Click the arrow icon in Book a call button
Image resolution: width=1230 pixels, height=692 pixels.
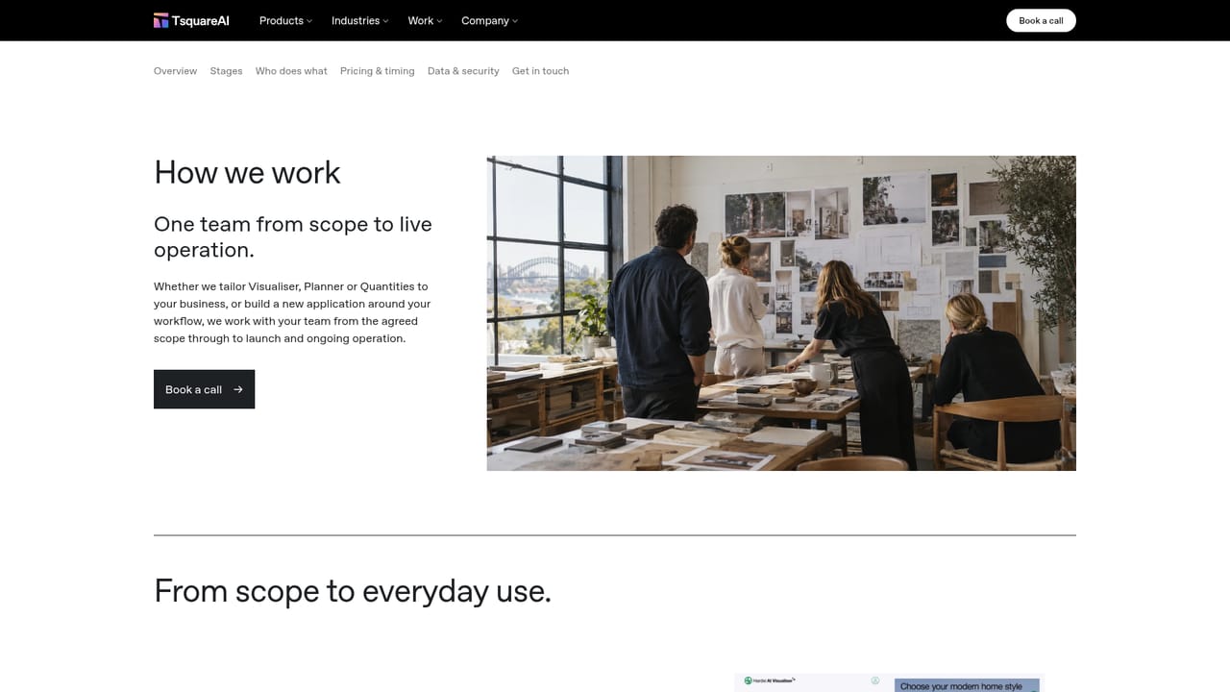point(238,389)
